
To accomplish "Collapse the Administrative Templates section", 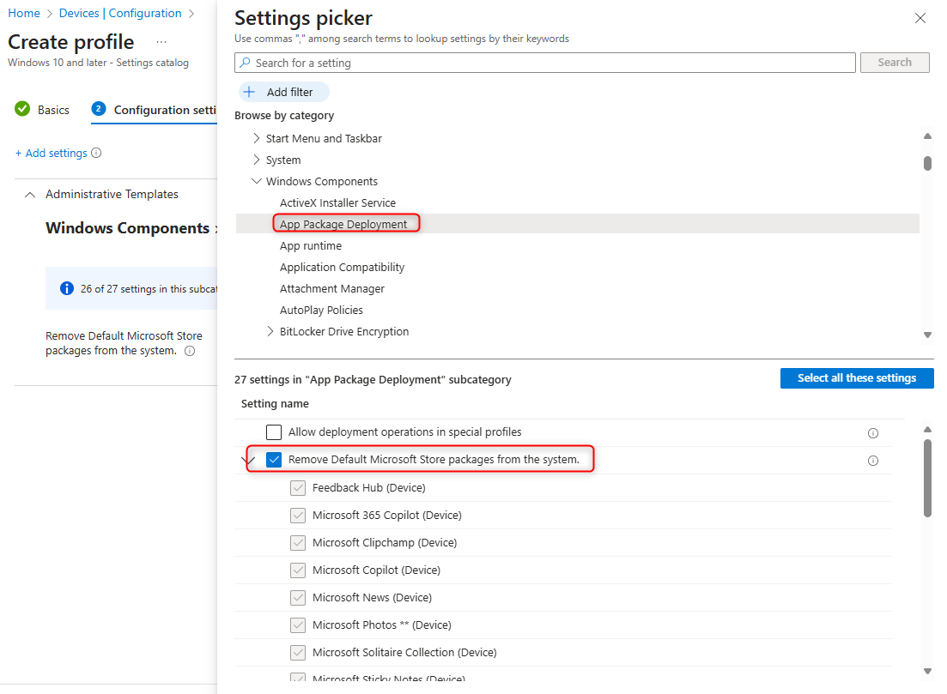I will click(x=30, y=195).
